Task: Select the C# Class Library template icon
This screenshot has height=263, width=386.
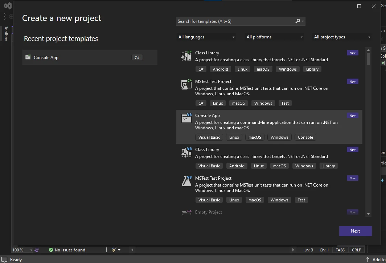Action: [186, 55]
